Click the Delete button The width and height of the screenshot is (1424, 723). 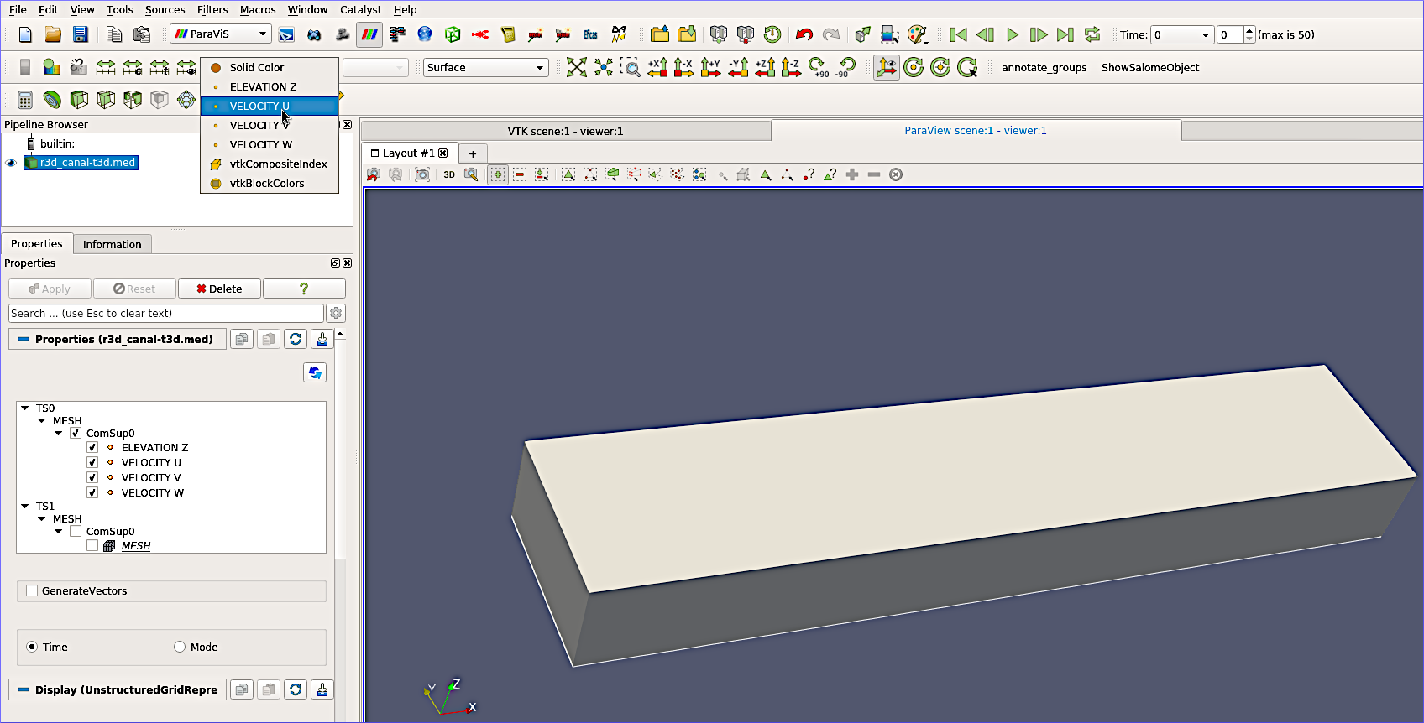tap(219, 289)
